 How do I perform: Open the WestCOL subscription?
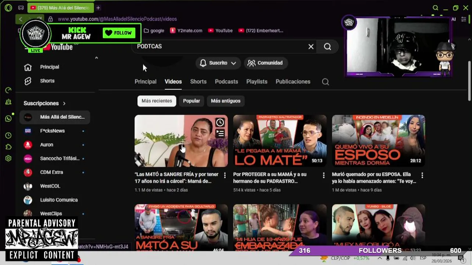[x=55, y=186]
